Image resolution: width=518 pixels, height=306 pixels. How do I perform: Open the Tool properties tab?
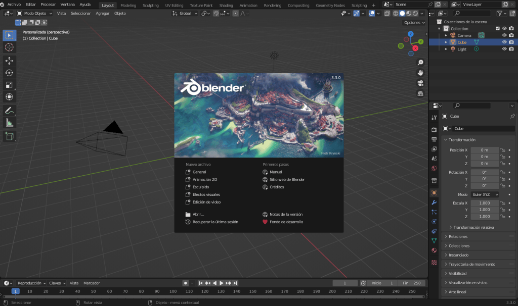click(x=434, y=117)
